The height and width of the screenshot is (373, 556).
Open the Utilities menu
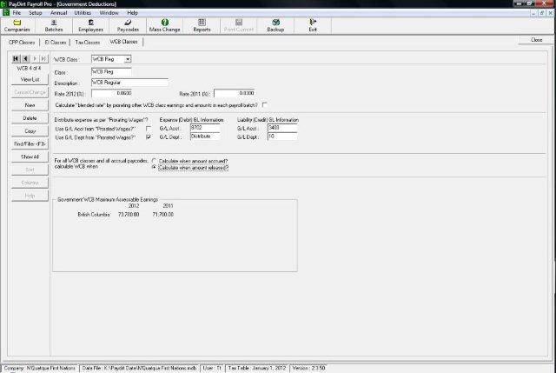click(83, 13)
